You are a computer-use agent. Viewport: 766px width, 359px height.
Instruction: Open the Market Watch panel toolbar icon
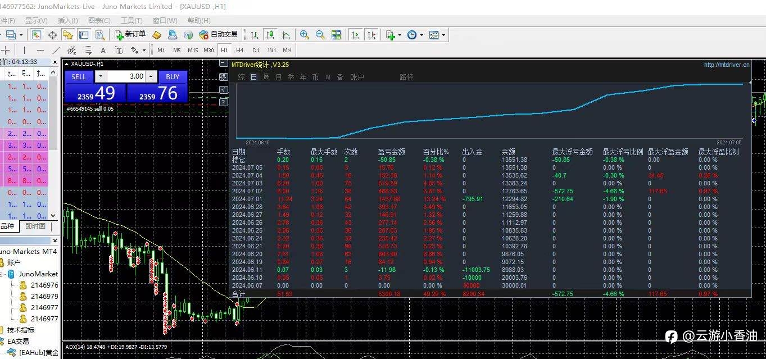36,35
